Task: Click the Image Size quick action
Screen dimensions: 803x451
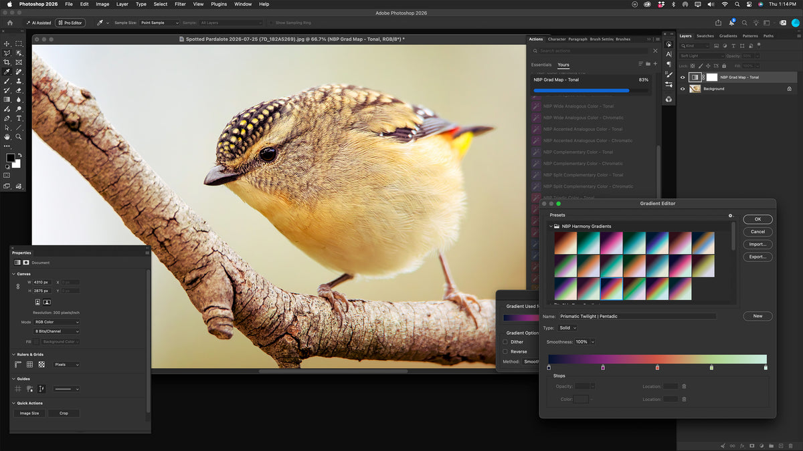Action: (29, 414)
